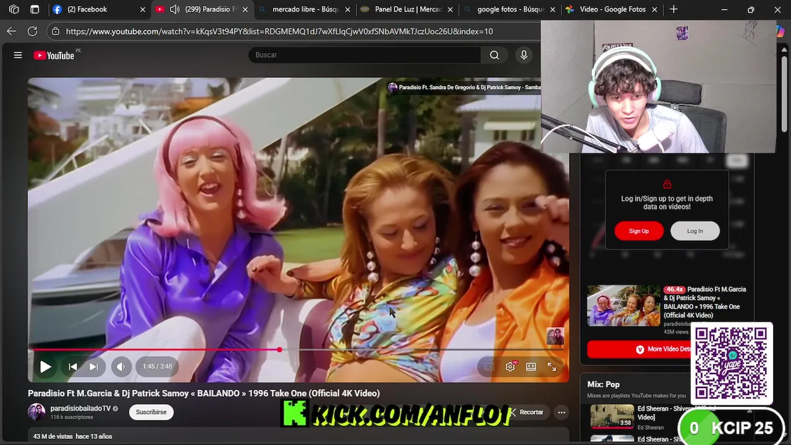
Task: Reload the page
Action: 33,31
